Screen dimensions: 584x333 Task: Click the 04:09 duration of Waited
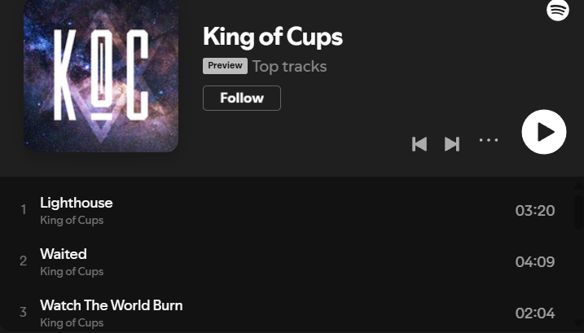(x=535, y=262)
